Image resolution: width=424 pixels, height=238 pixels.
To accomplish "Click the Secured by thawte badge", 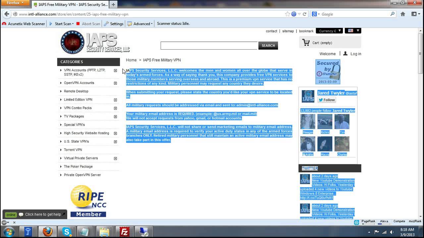I will 328,72.
